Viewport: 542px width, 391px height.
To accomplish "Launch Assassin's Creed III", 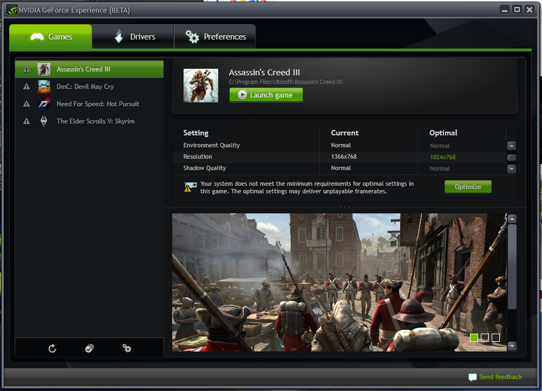I will pos(266,95).
